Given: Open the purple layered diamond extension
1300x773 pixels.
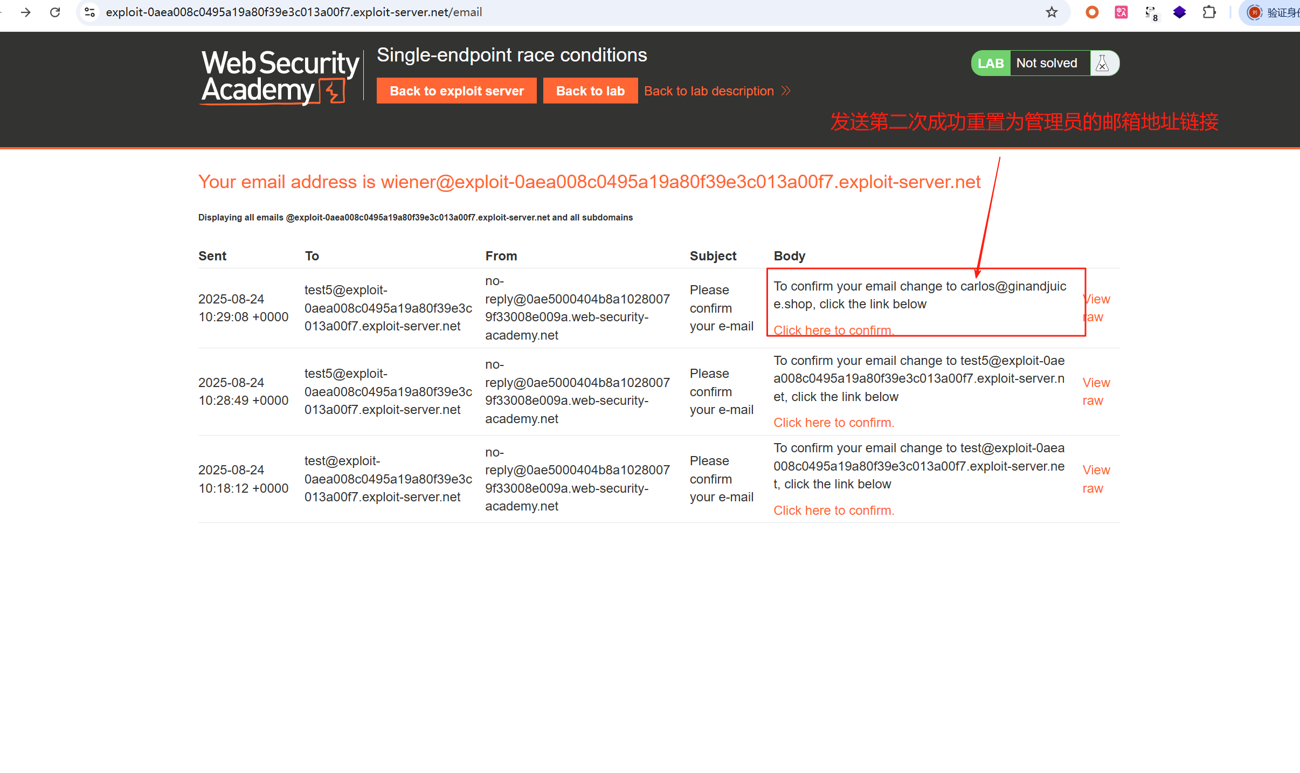Looking at the screenshot, I should pyautogui.click(x=1180, y=12).
